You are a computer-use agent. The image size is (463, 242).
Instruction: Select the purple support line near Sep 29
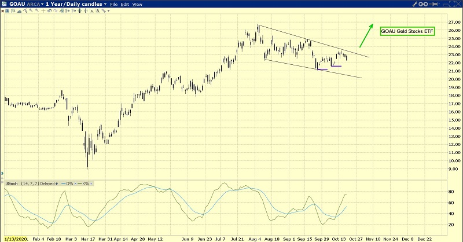pos(322,69)
